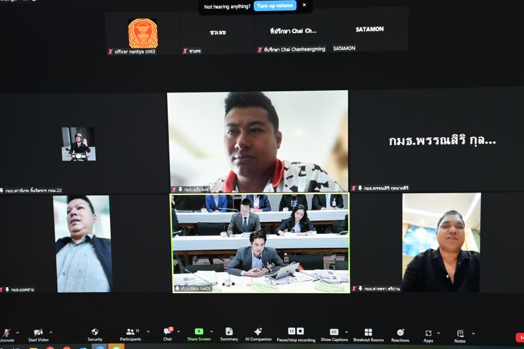Expand video options arrow next to Start Video
Screen dimensions: 524x349
[x=51, y=333]
